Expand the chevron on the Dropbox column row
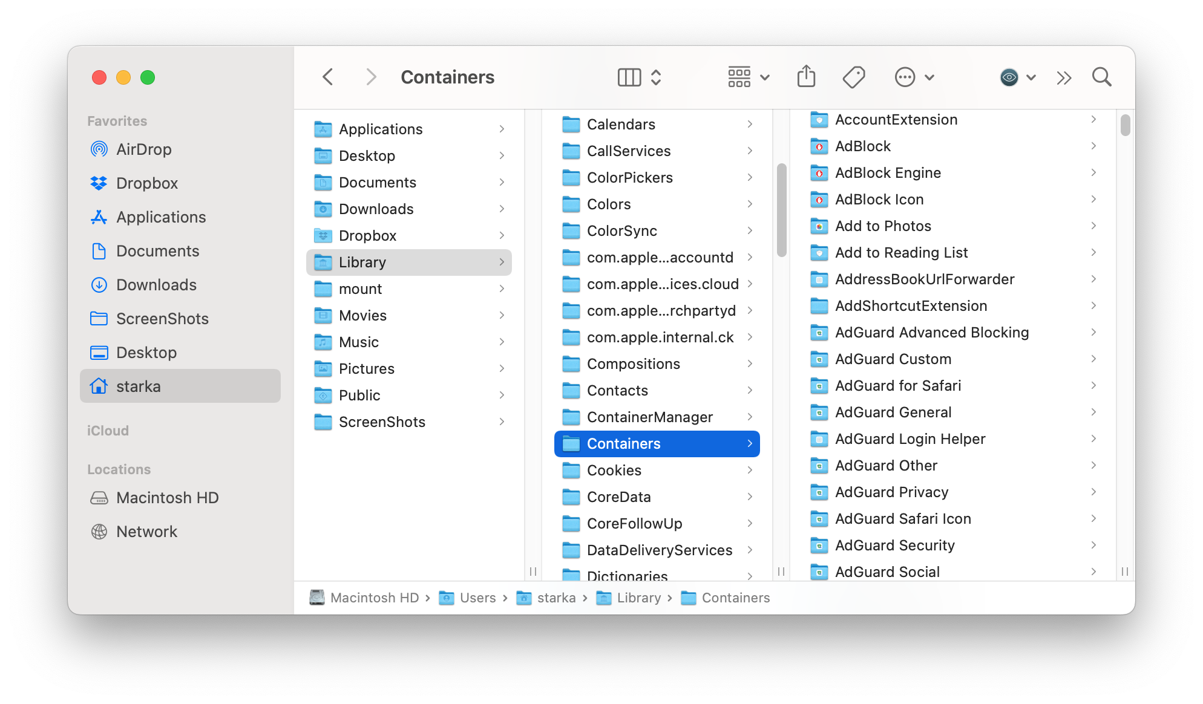The height and width of the screenshot is (704, 1203). tap(502, 236)
